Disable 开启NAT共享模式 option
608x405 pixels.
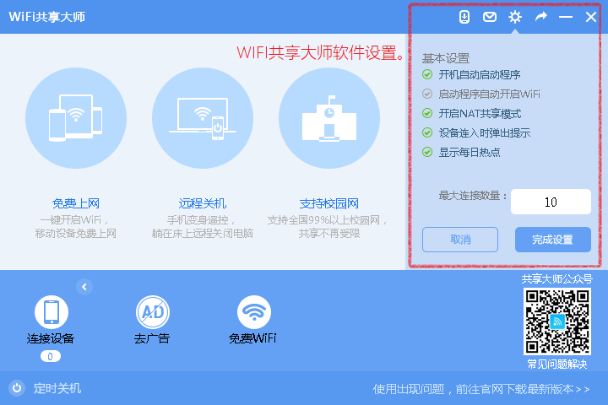click(x=427, y=113)
